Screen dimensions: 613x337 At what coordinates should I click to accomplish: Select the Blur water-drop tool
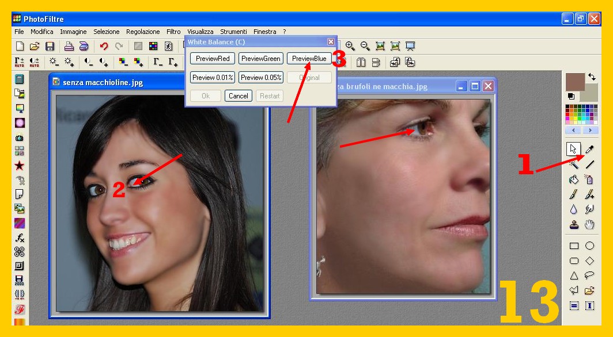tap(574, 210)
